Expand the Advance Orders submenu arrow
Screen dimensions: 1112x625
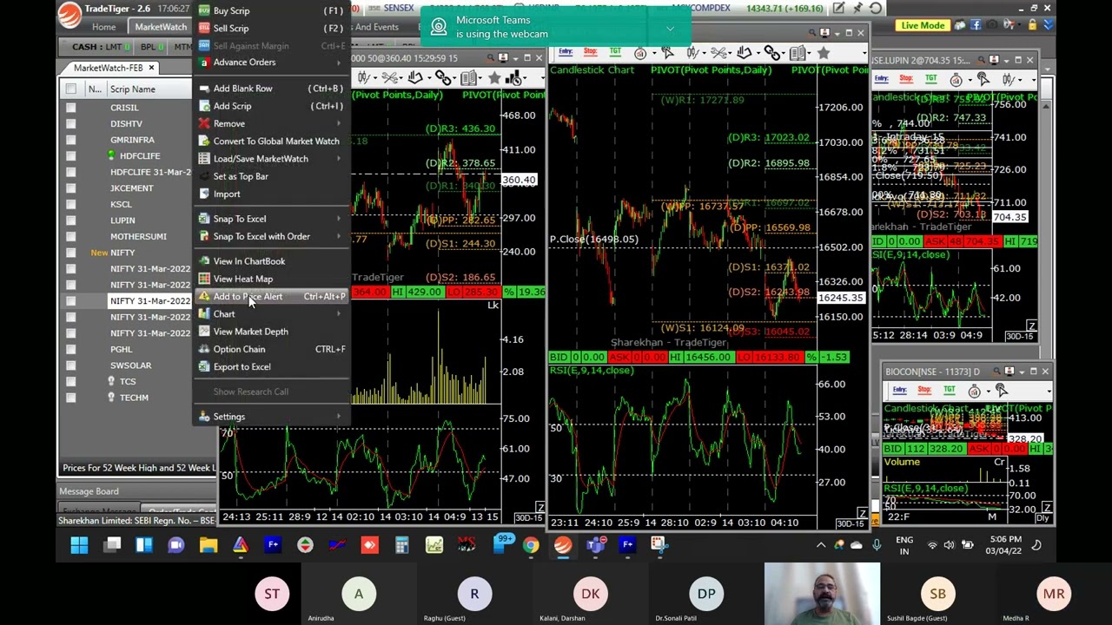pyautogui.click(x=339, y=62)
